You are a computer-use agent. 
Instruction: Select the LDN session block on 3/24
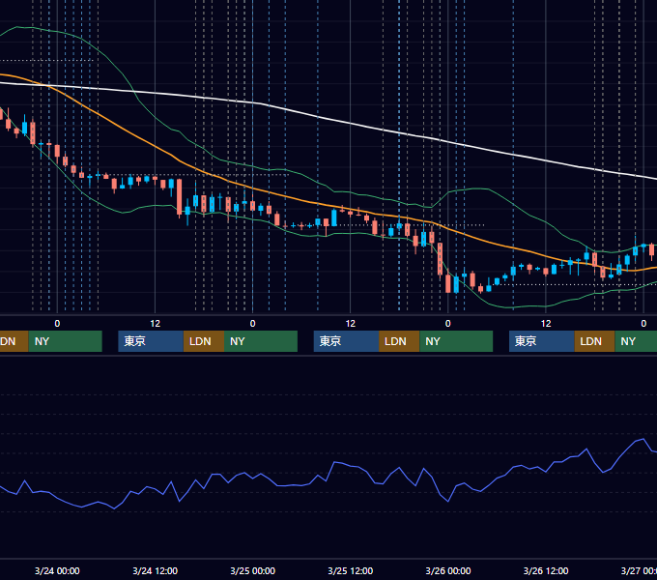pos(204,341)
